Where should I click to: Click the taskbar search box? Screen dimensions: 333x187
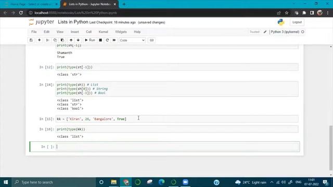coord(54,182)
